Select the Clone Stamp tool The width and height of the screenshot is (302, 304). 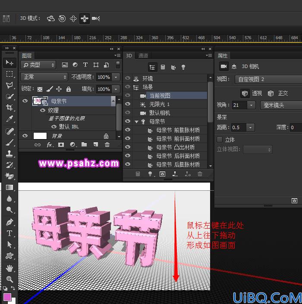click(9, 154)
